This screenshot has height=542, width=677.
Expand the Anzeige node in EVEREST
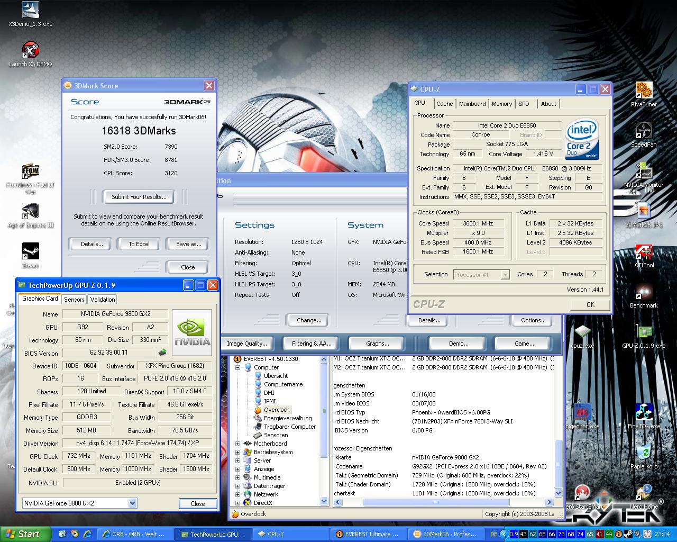point(237,469)
